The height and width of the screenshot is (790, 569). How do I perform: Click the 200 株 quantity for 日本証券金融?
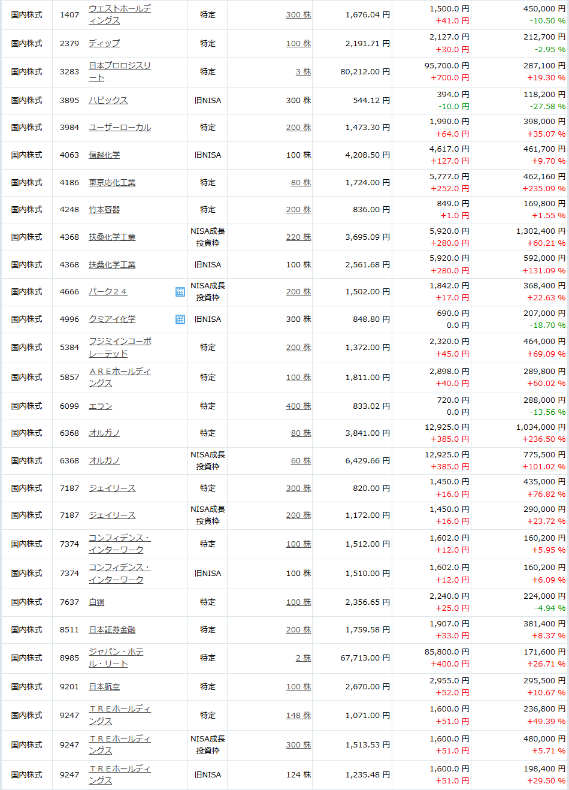click(x=298, y=629)
